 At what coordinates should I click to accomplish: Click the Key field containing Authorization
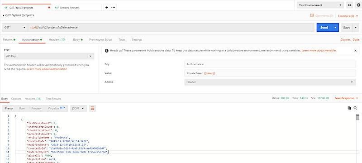click(x=270, y=64)
